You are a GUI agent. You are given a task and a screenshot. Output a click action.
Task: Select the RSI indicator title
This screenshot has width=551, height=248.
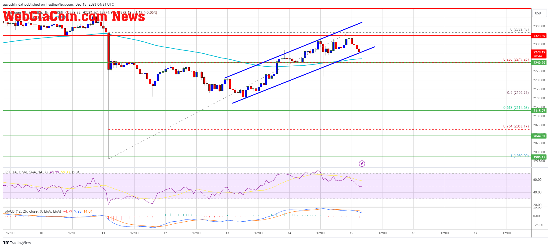(26, 172)
